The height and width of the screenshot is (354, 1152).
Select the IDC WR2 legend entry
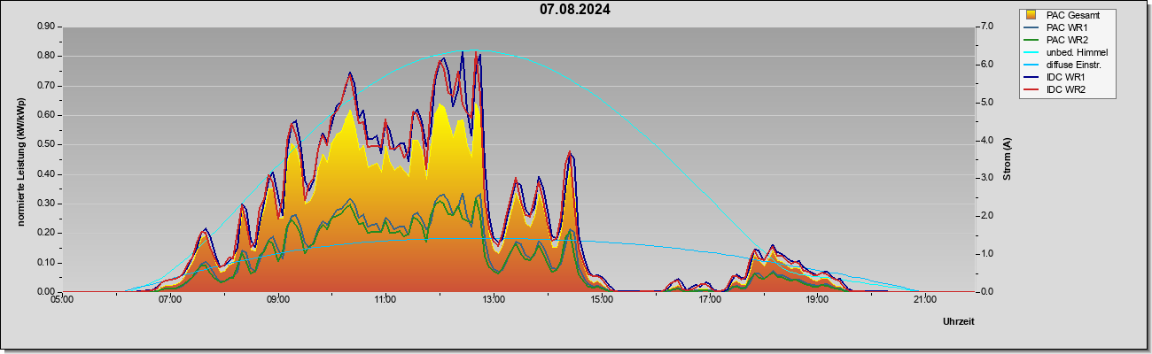click(1066, 89)
